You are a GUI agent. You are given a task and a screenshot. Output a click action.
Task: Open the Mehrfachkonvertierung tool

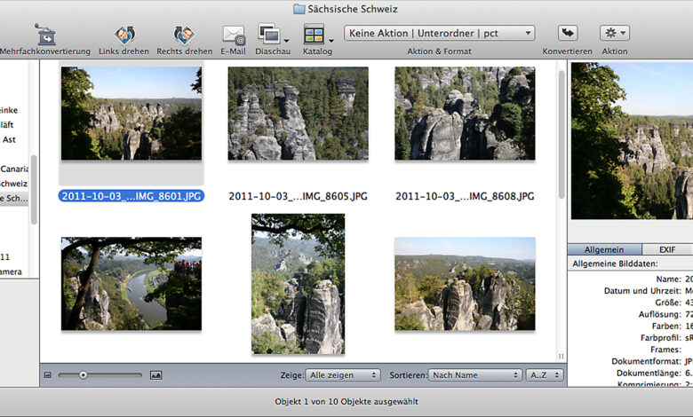click(45, 35)
